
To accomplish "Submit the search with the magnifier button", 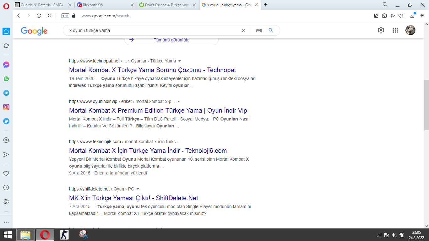I will (271, 30).
